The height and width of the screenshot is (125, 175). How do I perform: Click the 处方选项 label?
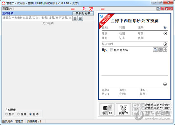[x=48, y=23]
